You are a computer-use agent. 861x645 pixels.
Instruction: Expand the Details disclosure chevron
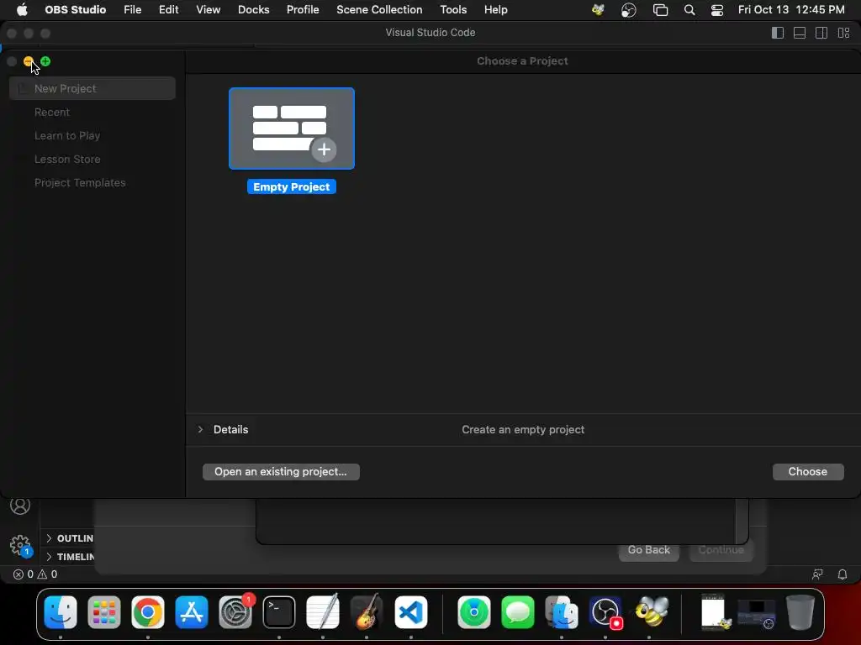point(200,429)
